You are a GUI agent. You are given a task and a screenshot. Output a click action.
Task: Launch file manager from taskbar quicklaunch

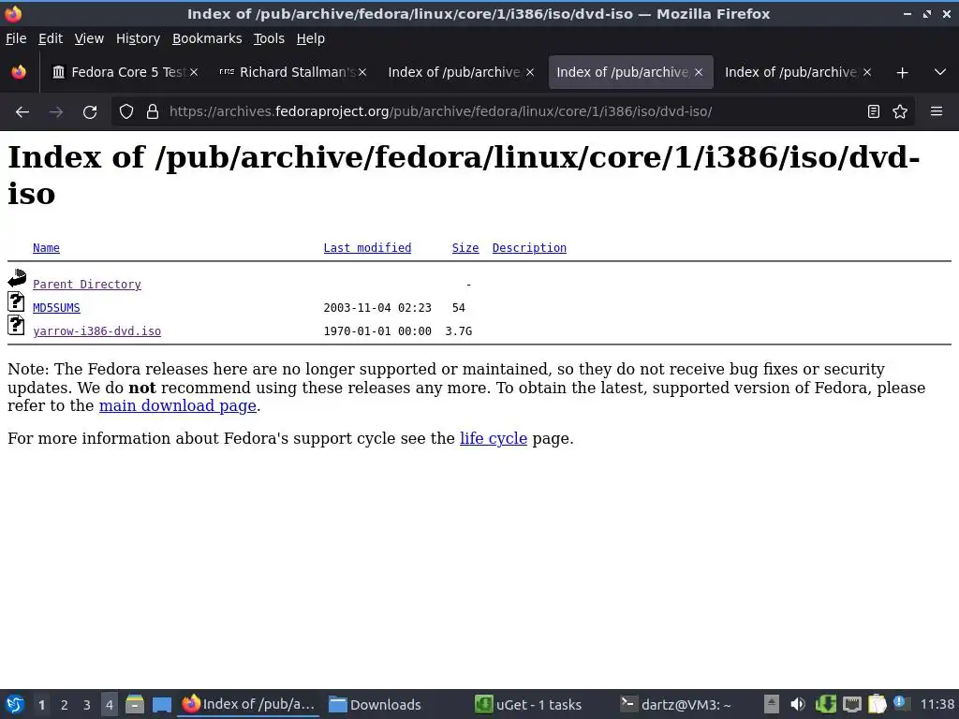click(135, 704)
